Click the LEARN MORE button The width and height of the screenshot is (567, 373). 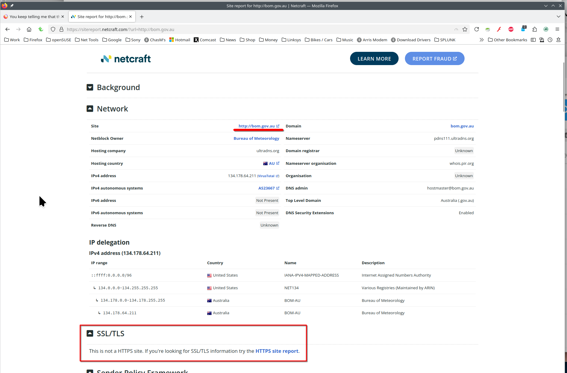374,59
